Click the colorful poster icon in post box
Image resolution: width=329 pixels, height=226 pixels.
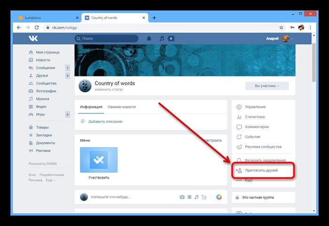coord(219,197)
